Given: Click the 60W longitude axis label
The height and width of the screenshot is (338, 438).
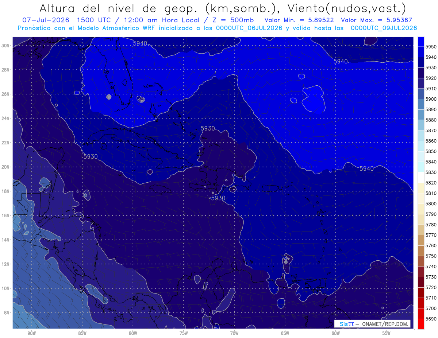Looking at the screenshot, I should point(336,333).
